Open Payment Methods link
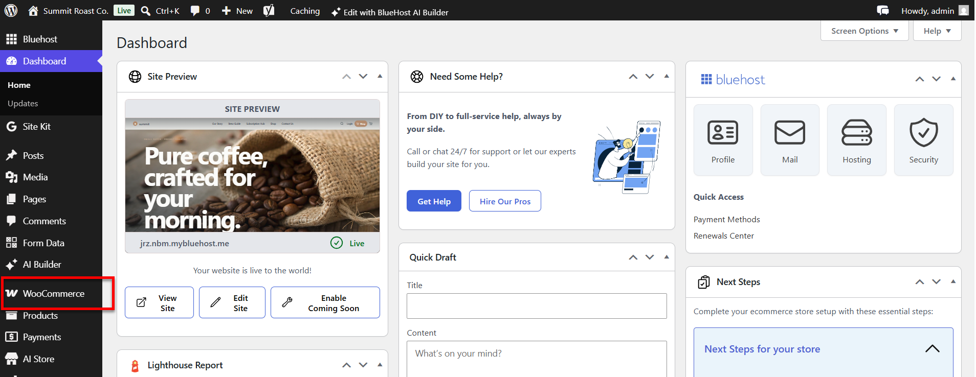976x377 pixels. tap(726, 219)
